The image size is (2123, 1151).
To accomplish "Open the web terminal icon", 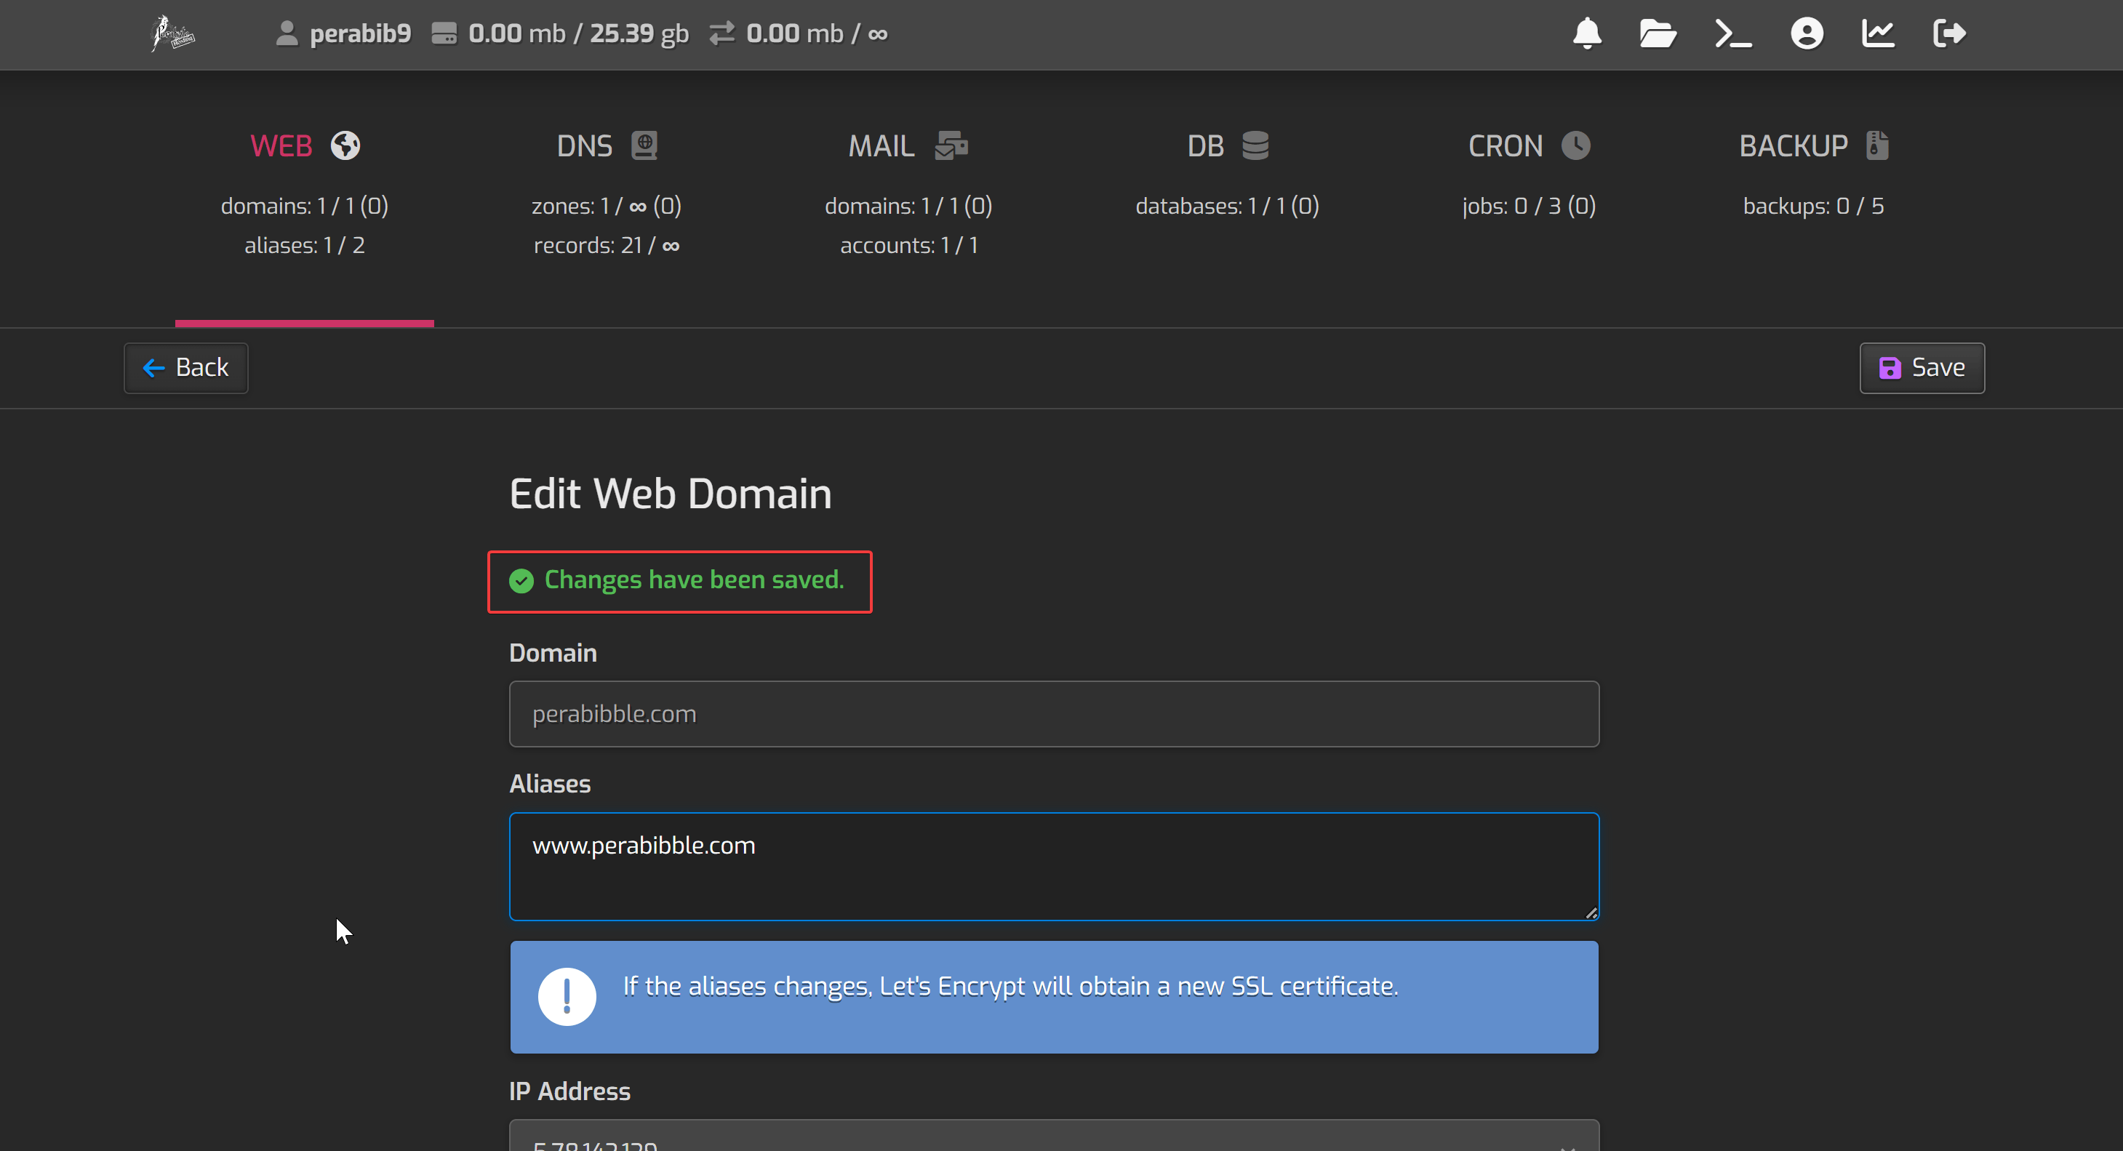I will pyautogui.click(x=1732, y=33).
